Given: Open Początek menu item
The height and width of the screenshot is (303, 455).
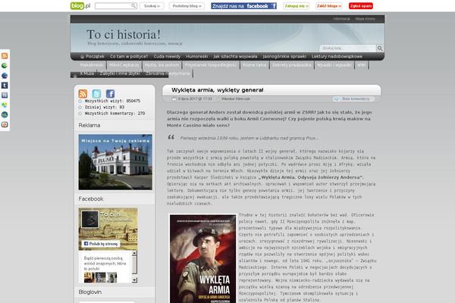Looking at the screenshot, I should [x=95, y=57].
